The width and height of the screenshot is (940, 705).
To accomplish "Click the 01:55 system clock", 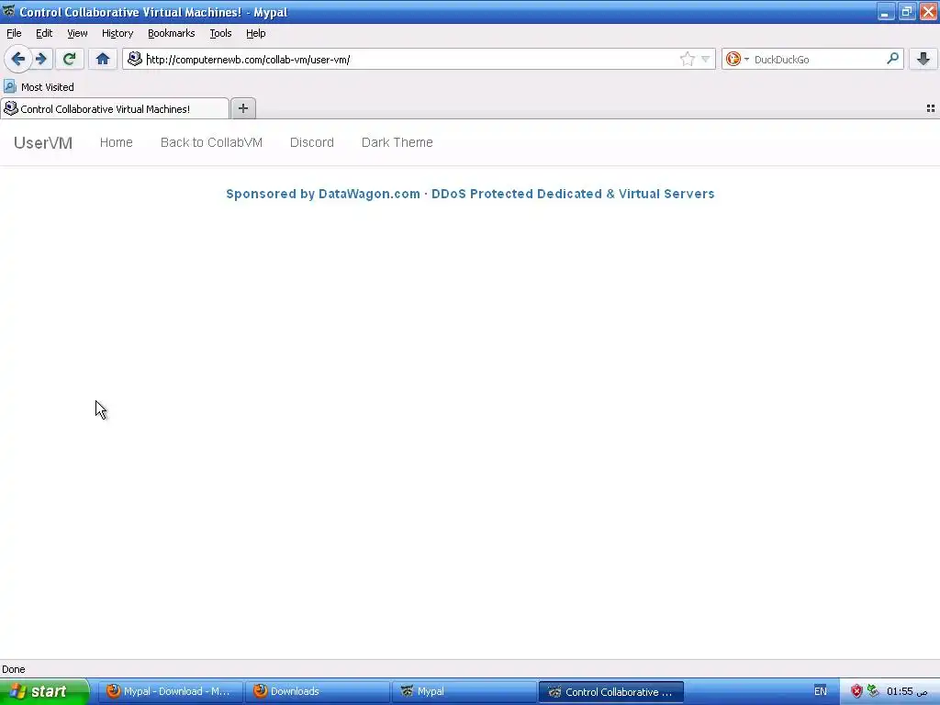I will coord(906,691).
